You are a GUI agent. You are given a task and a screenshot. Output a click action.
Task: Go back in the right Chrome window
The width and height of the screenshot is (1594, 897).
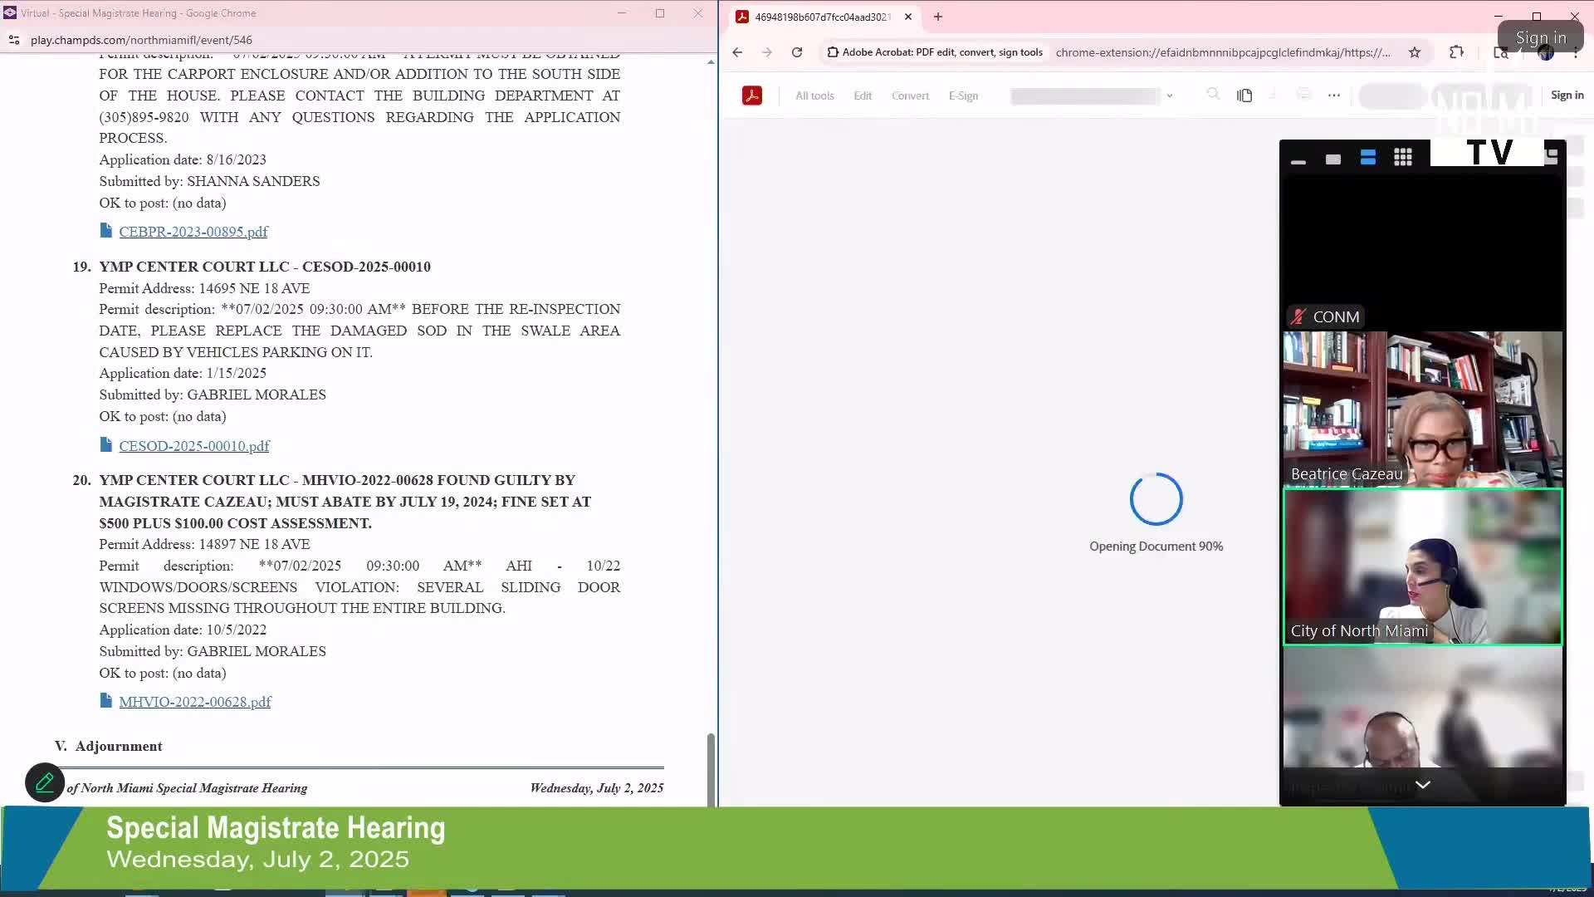[x=737, y=52]
